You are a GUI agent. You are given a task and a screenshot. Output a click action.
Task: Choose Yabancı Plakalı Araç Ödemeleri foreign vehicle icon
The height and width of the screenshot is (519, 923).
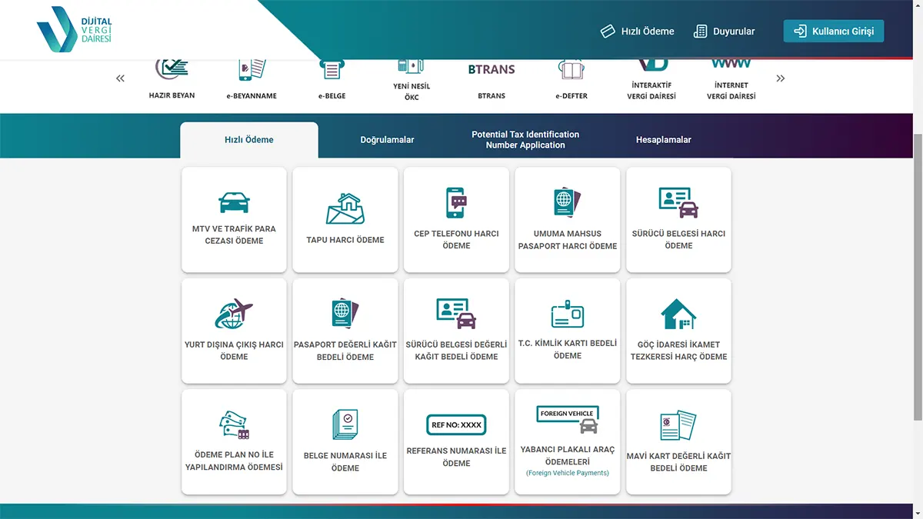point(568,420)
